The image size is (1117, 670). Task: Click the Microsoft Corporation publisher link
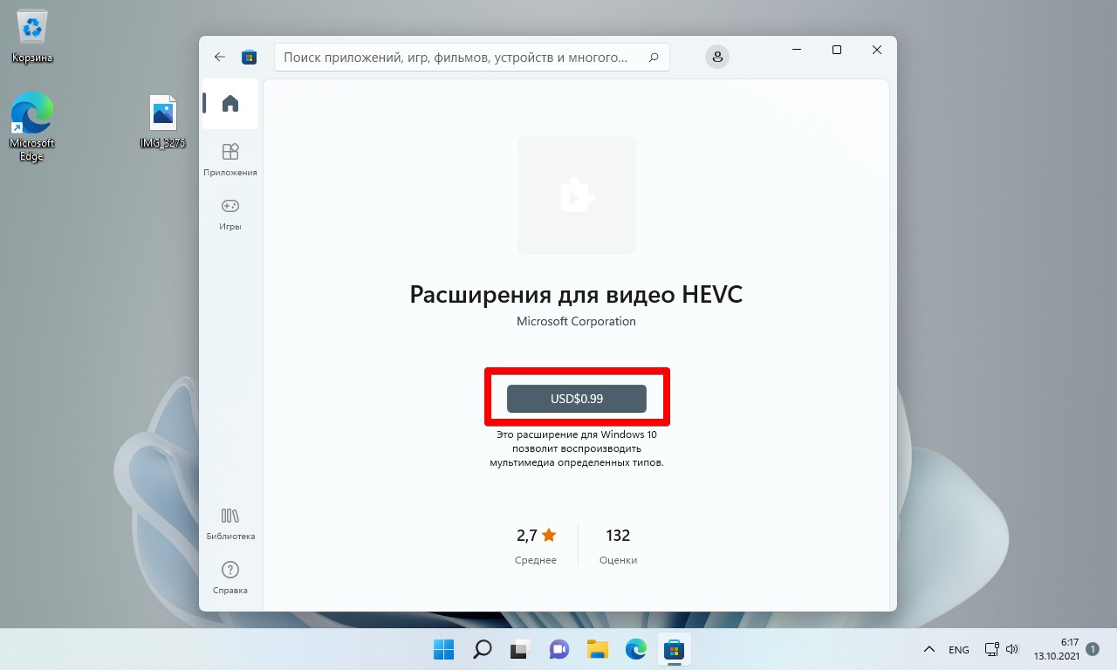pyautogui.click(x=576, y=321)
